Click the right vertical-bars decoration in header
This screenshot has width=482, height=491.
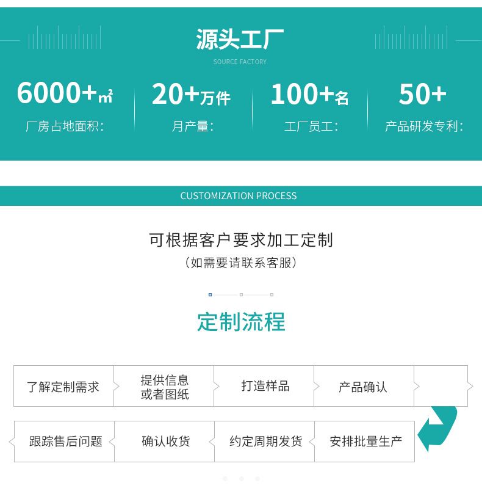click(411, 38)
